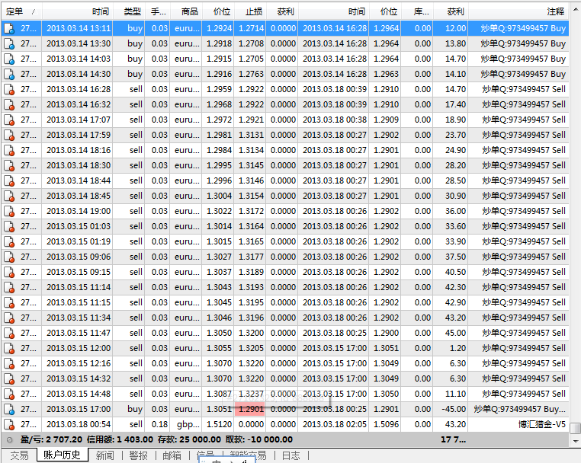Click the scrollbar down arrow

coord(576,441)
